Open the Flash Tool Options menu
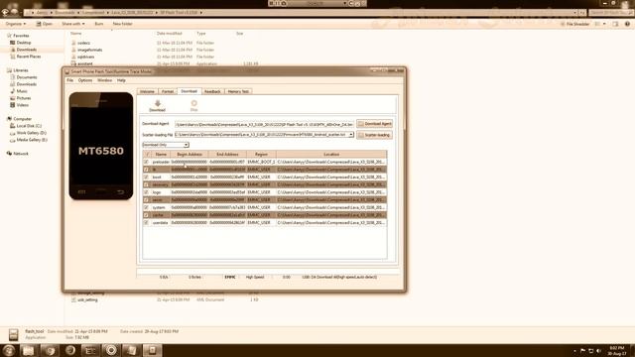The width and height of the screenshot is (635, 357). tap(85, 80)
